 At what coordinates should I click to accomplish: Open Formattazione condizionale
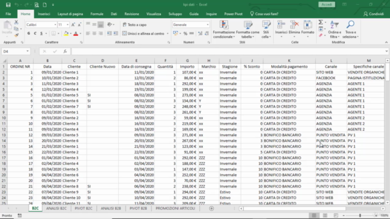[224, 29]
